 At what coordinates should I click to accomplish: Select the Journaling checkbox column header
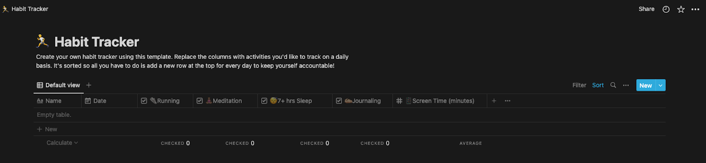pos(362,101)
